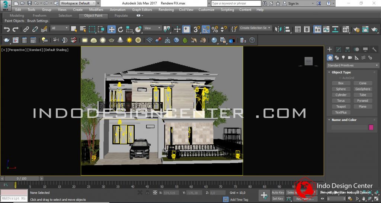Click the Teapot primitive button
This screenshot has height=203, width=381.
pos(341,107)
